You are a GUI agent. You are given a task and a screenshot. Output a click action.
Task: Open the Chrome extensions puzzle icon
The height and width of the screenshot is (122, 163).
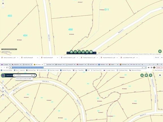[149, 67]
